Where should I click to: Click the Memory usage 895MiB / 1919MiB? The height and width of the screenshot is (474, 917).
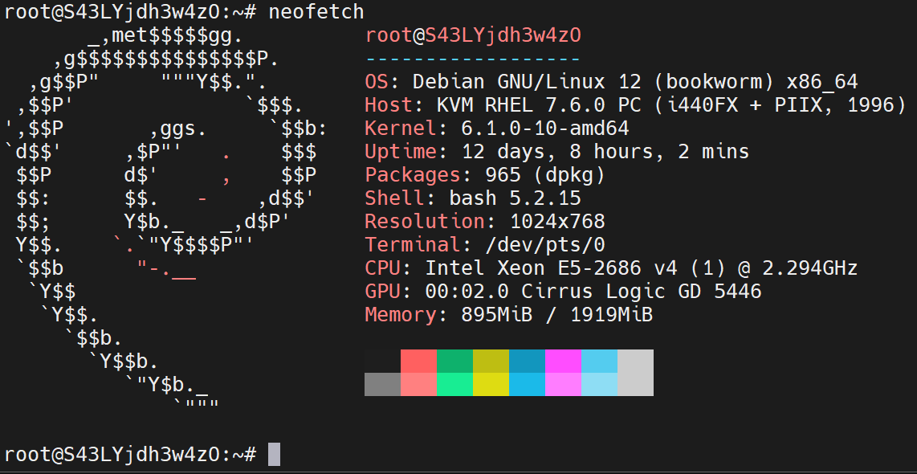coord(557,315)
